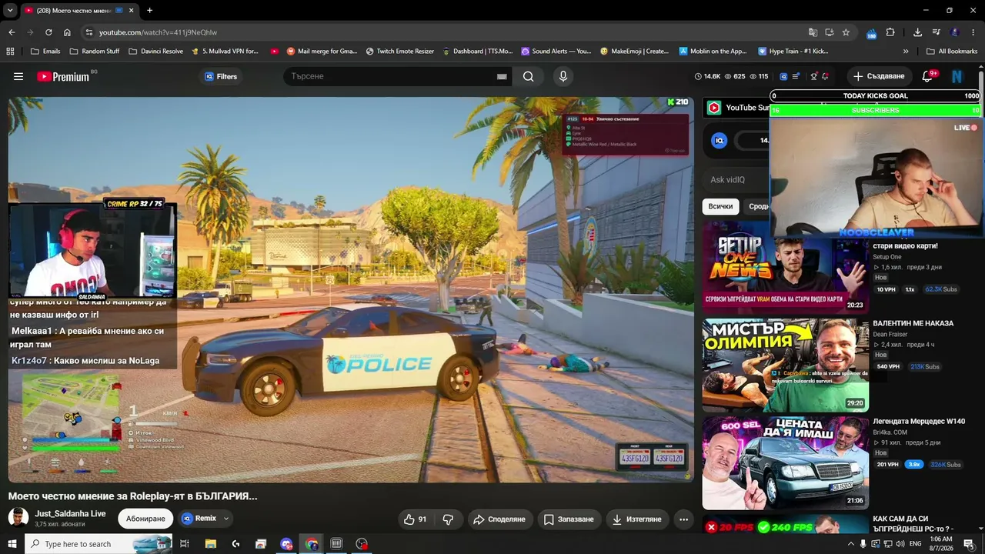
Task: Bookmark this page with the star
Action: click(x=846, y=32)
